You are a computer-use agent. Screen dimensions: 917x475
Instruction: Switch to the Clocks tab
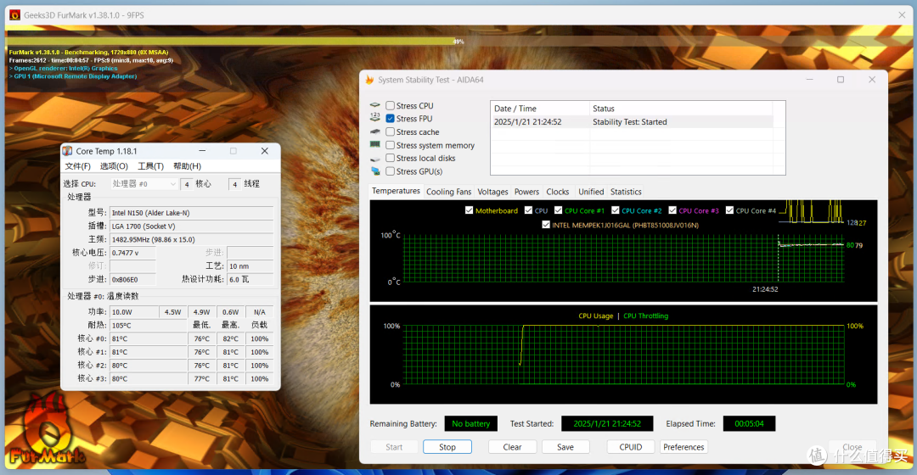557,192
